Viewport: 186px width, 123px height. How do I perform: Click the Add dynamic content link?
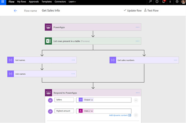(118, 115)
